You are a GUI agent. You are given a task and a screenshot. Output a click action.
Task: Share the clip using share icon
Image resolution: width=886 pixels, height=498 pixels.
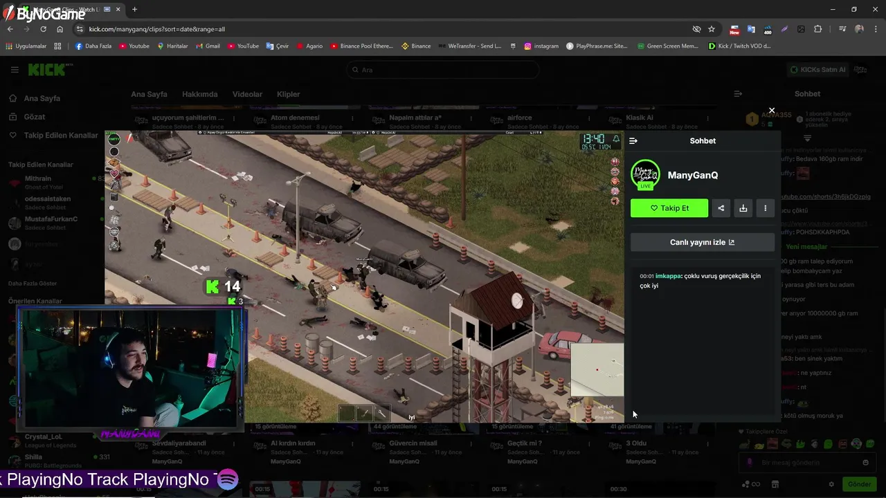721,208
